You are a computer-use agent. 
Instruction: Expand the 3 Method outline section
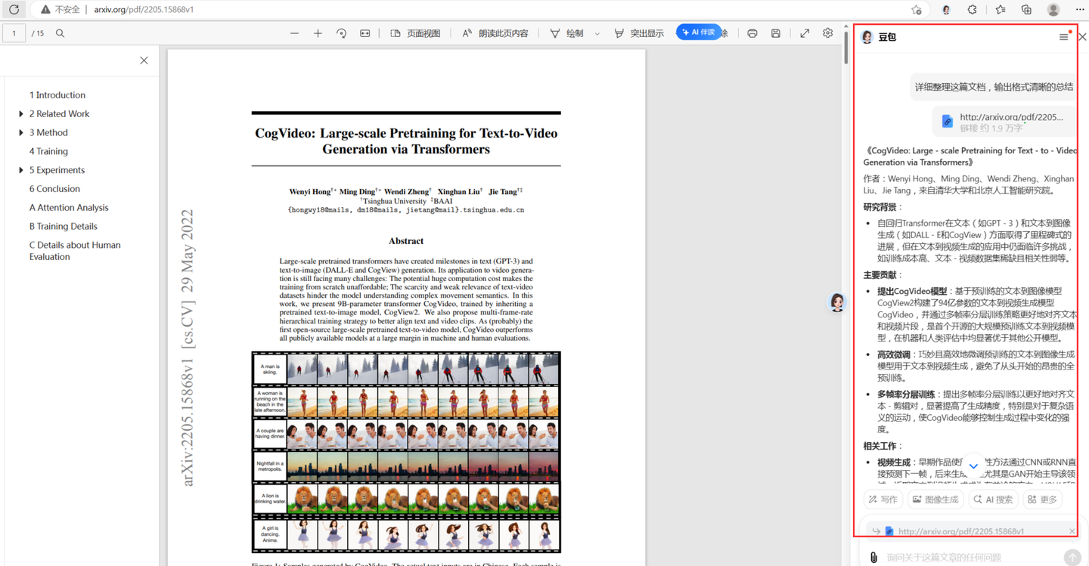point(21,133)
